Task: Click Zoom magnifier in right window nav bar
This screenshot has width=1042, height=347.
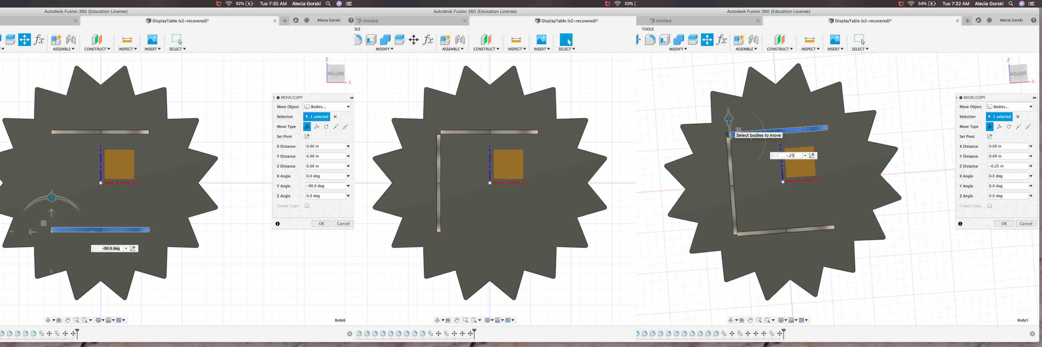Action: pyautogui.click(x=759, y=320)
